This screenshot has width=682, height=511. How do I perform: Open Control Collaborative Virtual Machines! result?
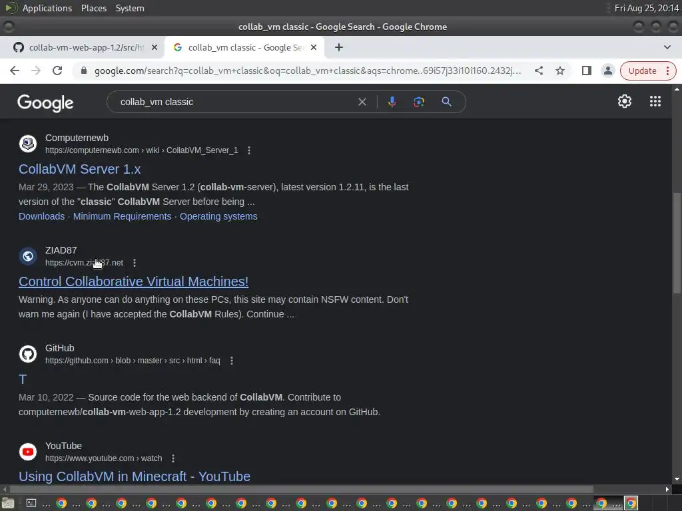tap(133, 281)
